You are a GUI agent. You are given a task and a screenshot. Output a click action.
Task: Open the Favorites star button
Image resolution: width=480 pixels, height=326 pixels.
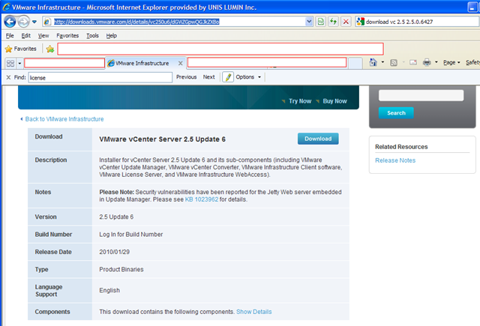click(x=21, y=49)
